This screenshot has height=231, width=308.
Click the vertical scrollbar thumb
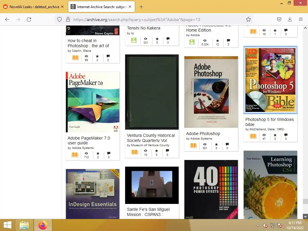305,201
